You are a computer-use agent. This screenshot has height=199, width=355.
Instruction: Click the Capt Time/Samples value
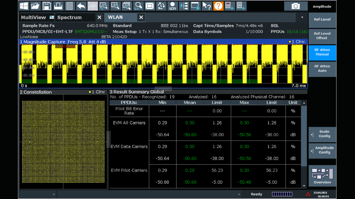click(x=249, y=26)
